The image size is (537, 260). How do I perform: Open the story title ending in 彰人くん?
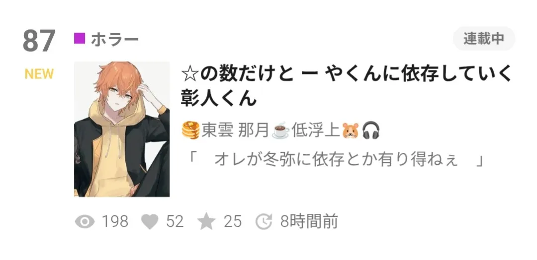346,86
